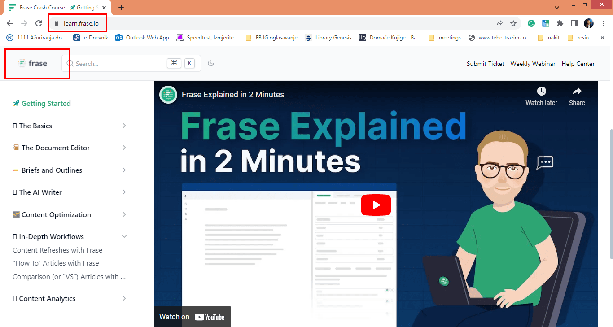Bookmark this page with star icon
Screen dimensions: 613x327
point(513,23)
